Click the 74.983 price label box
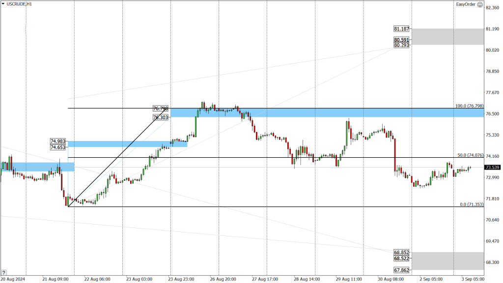Screen dimensions: 503x283 tap(58, 141)
